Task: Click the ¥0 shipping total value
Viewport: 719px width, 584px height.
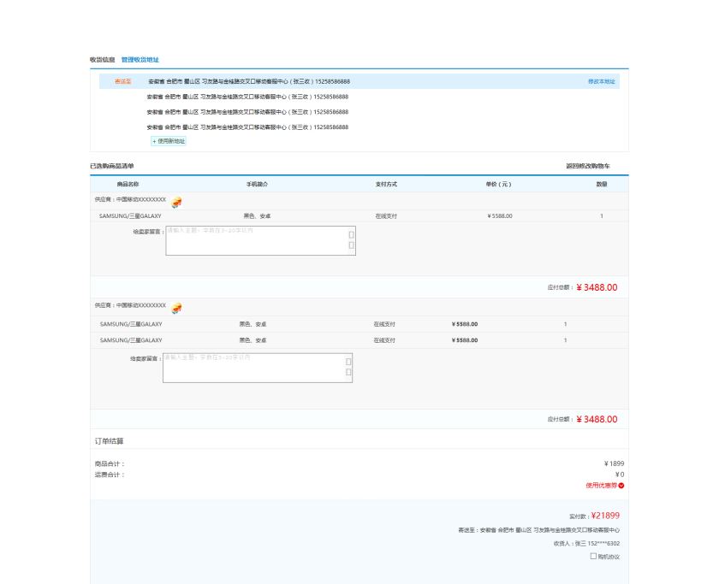Action: point(620,475)
